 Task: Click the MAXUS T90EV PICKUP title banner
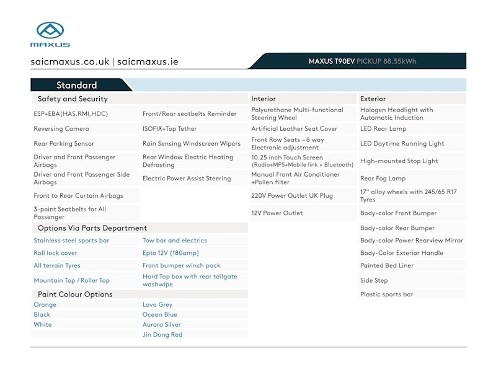362,61
